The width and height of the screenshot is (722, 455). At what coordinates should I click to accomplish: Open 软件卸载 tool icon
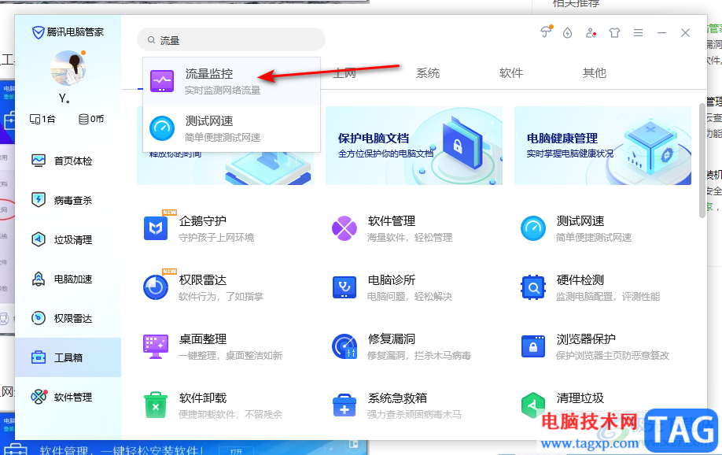click(x=156, y=405)
